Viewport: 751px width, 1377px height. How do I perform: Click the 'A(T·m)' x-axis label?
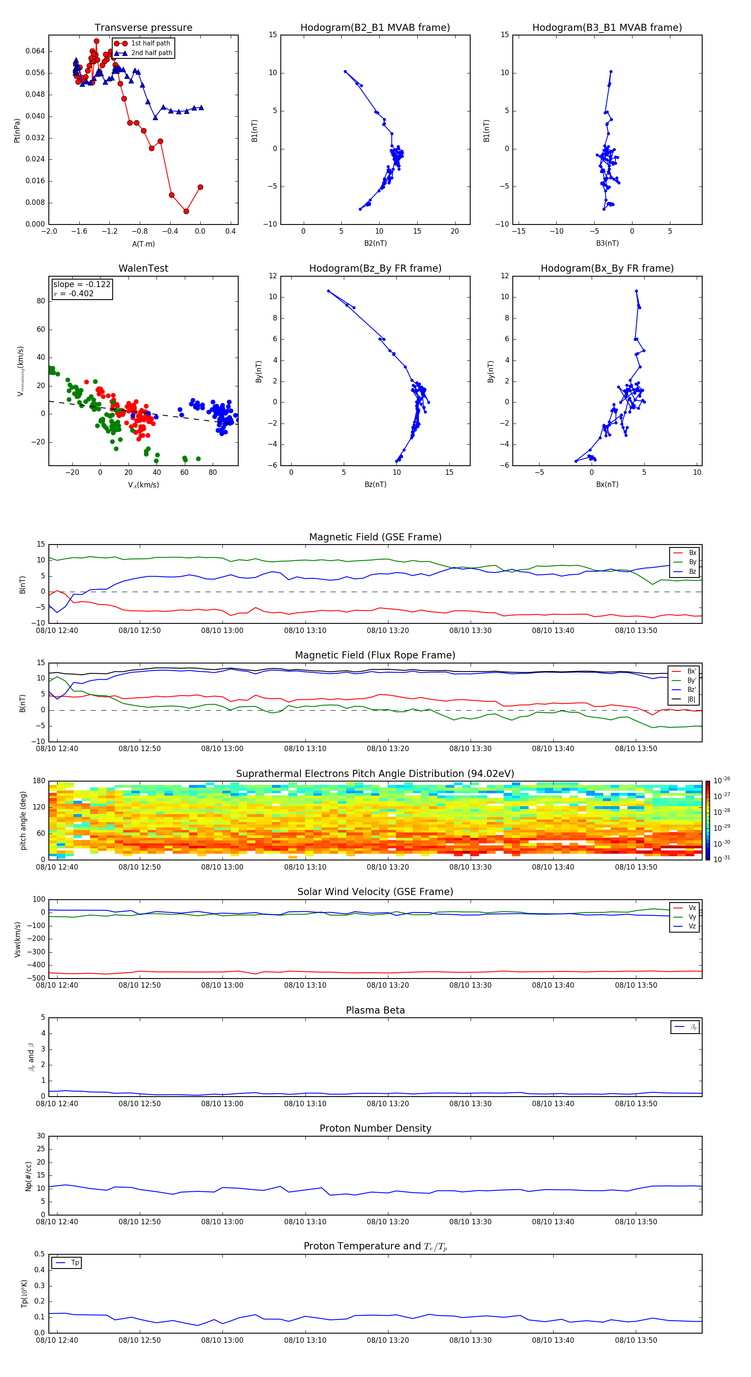tap(143, 244)
